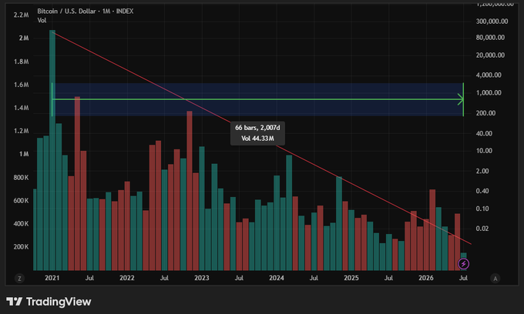Click the 2021 time axis label
Viewport: 524px width, 314px height.
(x=52, y=278)
